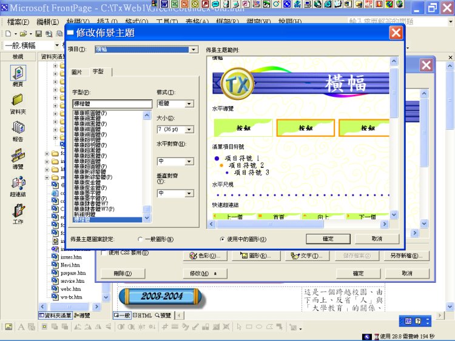Open the dropdown arrow beside New Page icon
This screenshot has width=455, height=341.
tap(15, 34)
